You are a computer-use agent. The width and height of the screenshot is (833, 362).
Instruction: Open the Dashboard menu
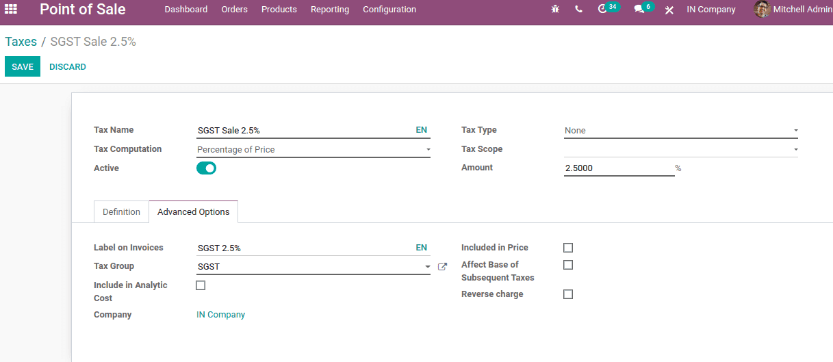(x=186, y=10)
